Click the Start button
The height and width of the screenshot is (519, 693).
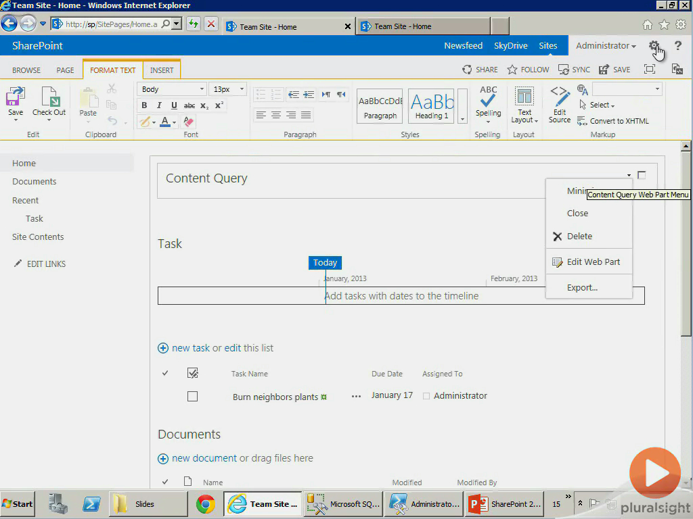pos(17,504)
